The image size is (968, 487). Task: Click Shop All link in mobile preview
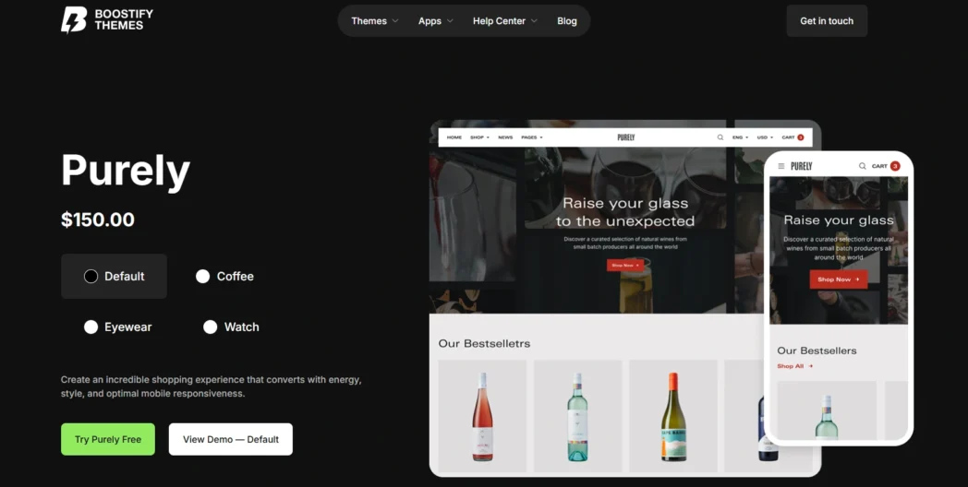tap(794, 366)
